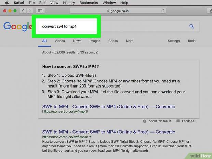Switch to the Images results tab
This screenshot has height=159, width=212.
coord(95,41)
